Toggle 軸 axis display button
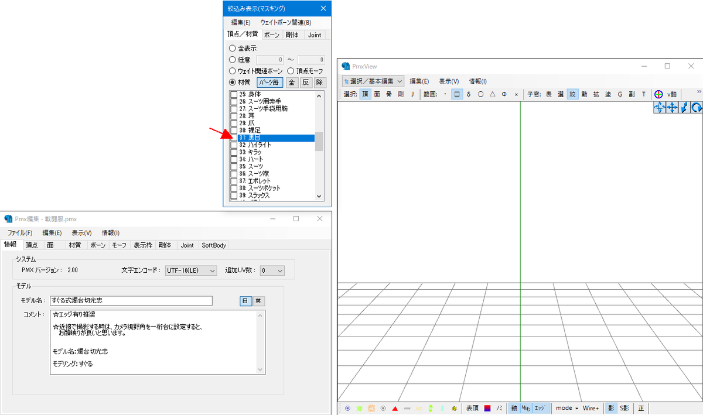 [x=514, y=408]
